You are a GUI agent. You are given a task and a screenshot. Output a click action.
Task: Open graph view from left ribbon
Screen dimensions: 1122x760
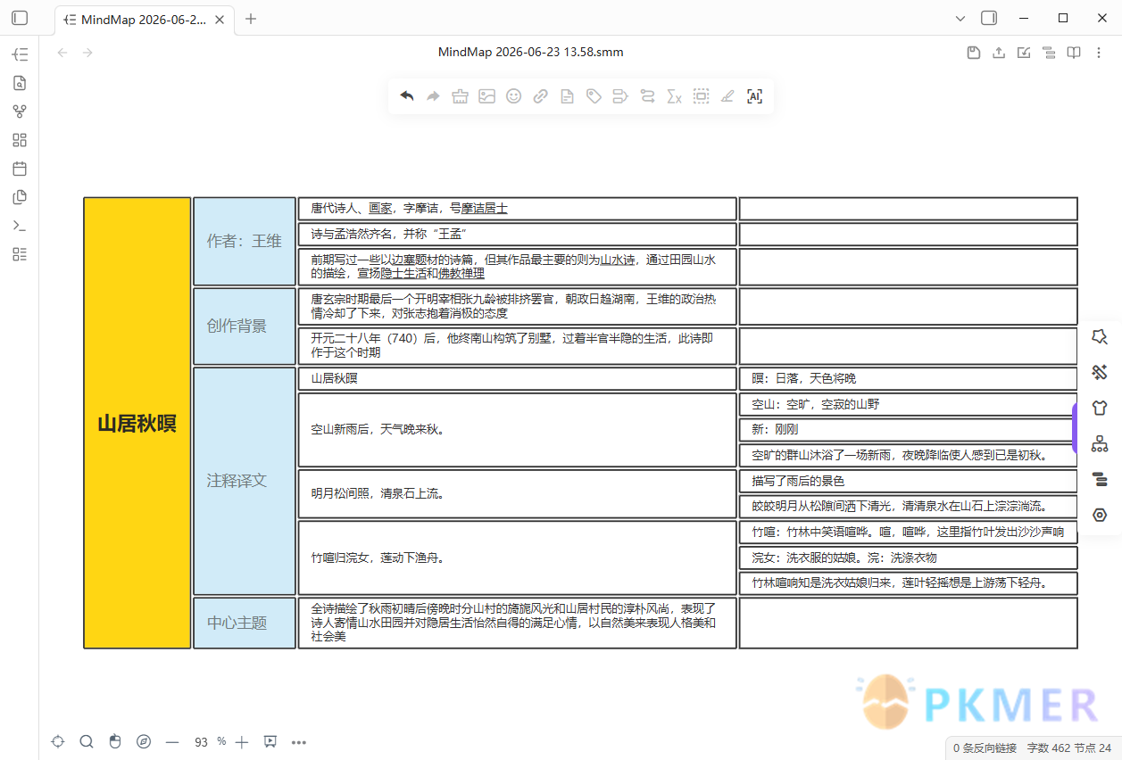click(x=20, y=112)
